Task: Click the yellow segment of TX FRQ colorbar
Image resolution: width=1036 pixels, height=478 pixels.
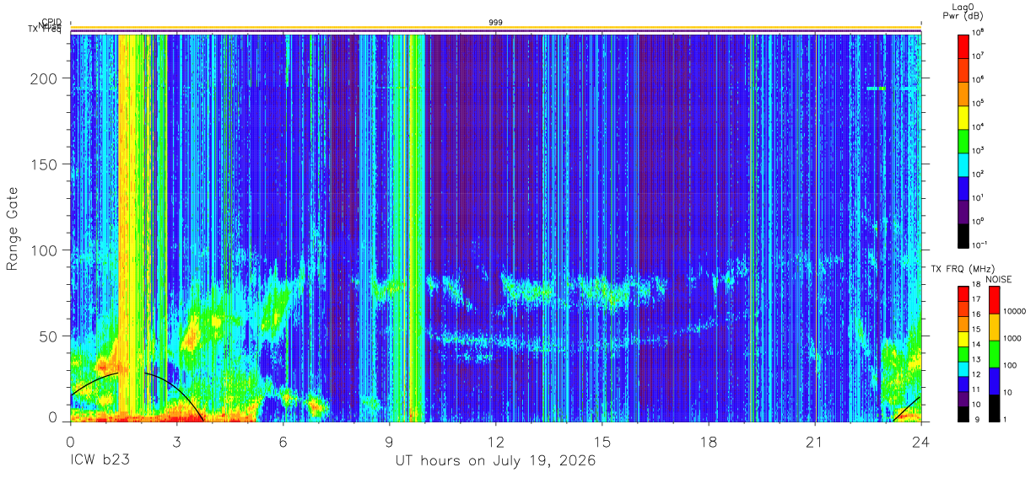Action: tap(963, 339)
